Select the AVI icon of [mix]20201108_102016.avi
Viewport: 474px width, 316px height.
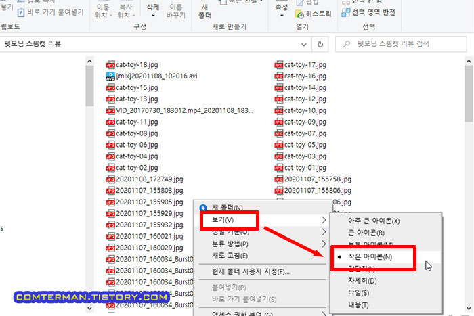(x=110, y=76)
